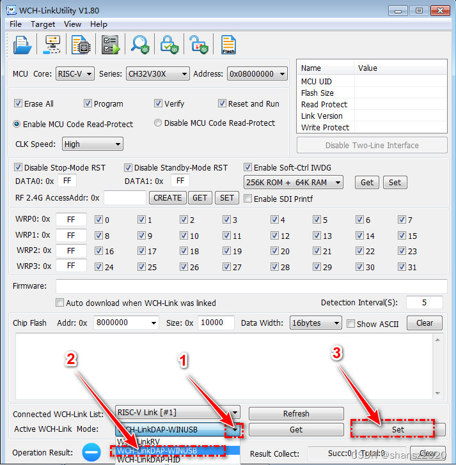Viewport: 456px width, 465px height.
Task: Click the query chip info toolbar icon
Action: [81, 45]
